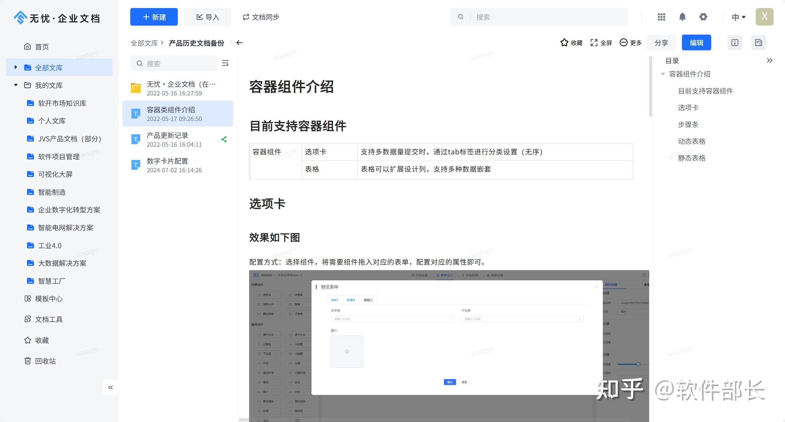The height and width of the screenshot is (422, 785).
Task: Toggle the outline panel icon
Action: coord(758,43)
